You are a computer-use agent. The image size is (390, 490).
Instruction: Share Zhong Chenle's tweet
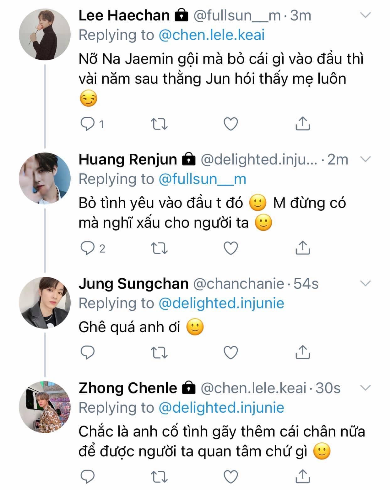pyautogui.click(x=303, y=476)
